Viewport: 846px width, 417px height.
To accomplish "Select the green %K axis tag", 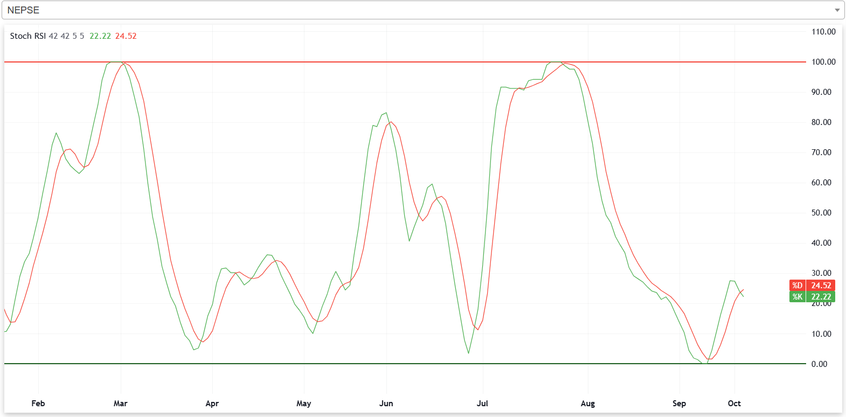I will (x=797, y=297).
